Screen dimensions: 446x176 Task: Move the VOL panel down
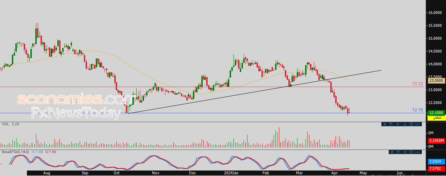point(405,124)
